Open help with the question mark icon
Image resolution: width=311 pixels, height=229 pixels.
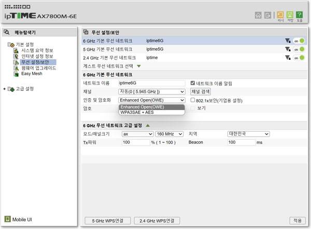point(299,15)
